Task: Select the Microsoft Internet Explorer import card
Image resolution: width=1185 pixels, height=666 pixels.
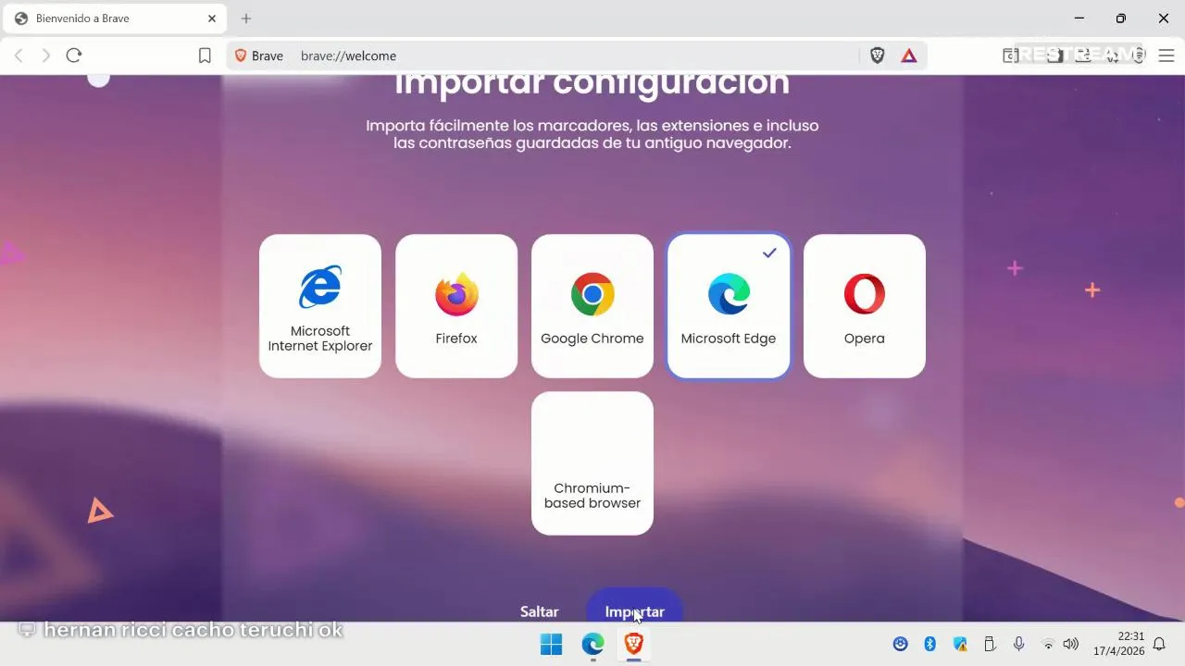Action: [320, 306]
